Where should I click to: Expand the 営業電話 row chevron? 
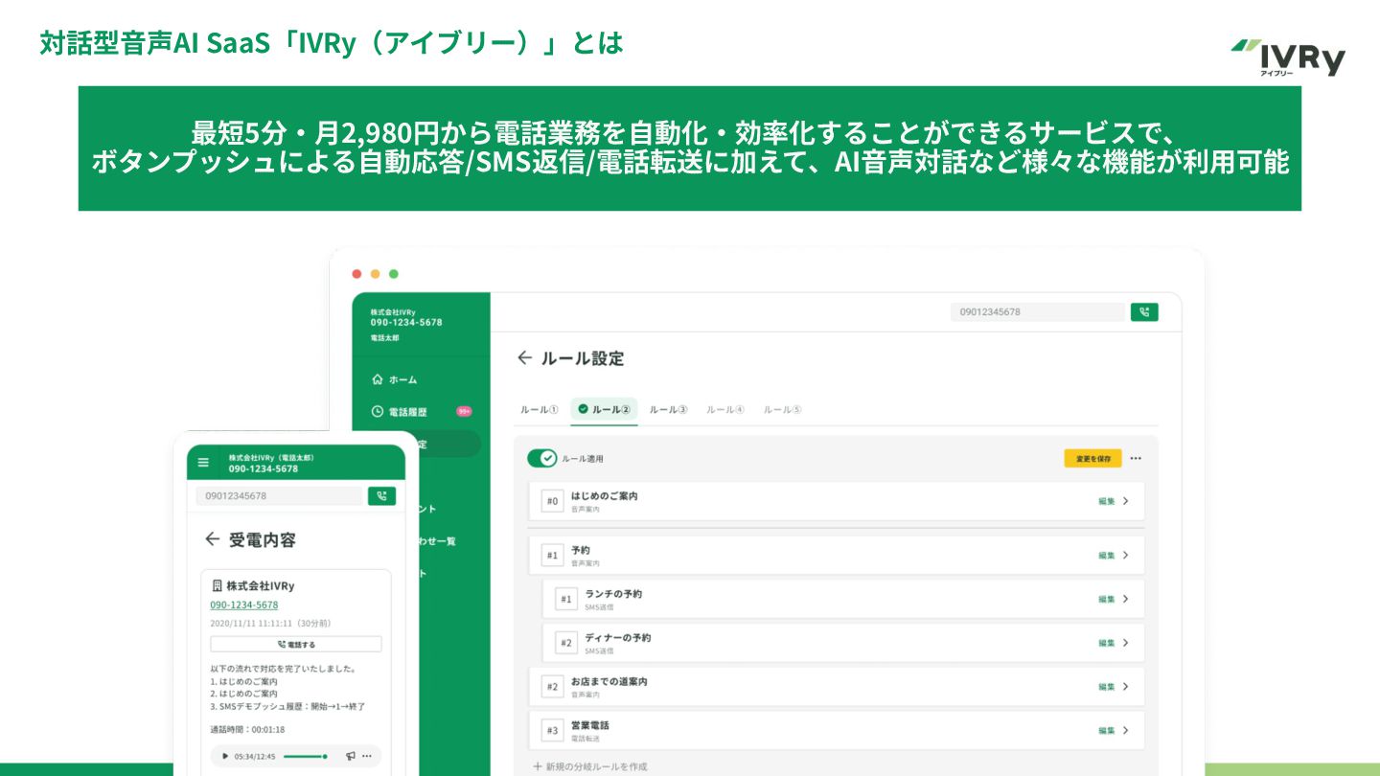pos(1126,731)
